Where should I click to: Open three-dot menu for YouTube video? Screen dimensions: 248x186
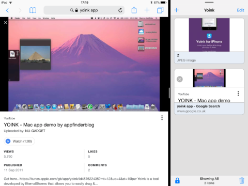(162, 118)
